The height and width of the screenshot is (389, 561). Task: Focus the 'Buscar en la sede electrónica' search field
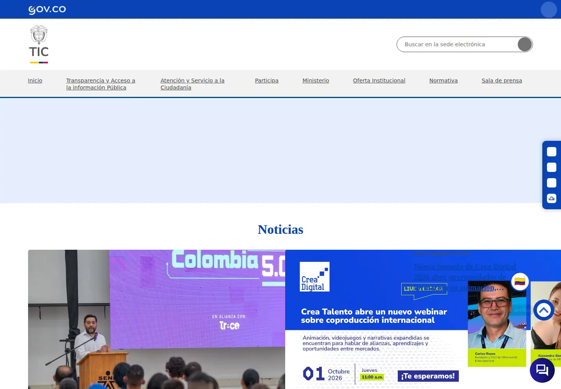457,44
